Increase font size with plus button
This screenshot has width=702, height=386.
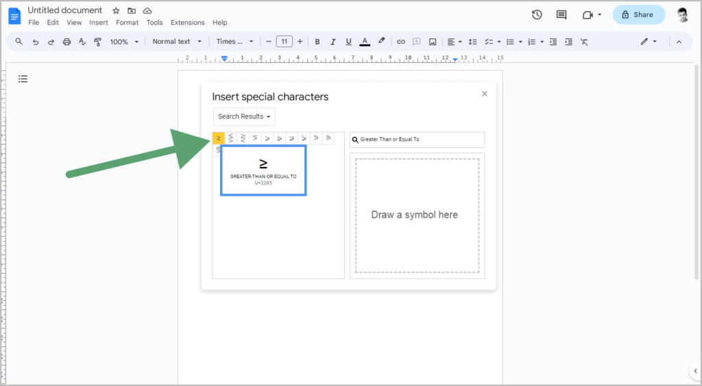click(300, 42)
